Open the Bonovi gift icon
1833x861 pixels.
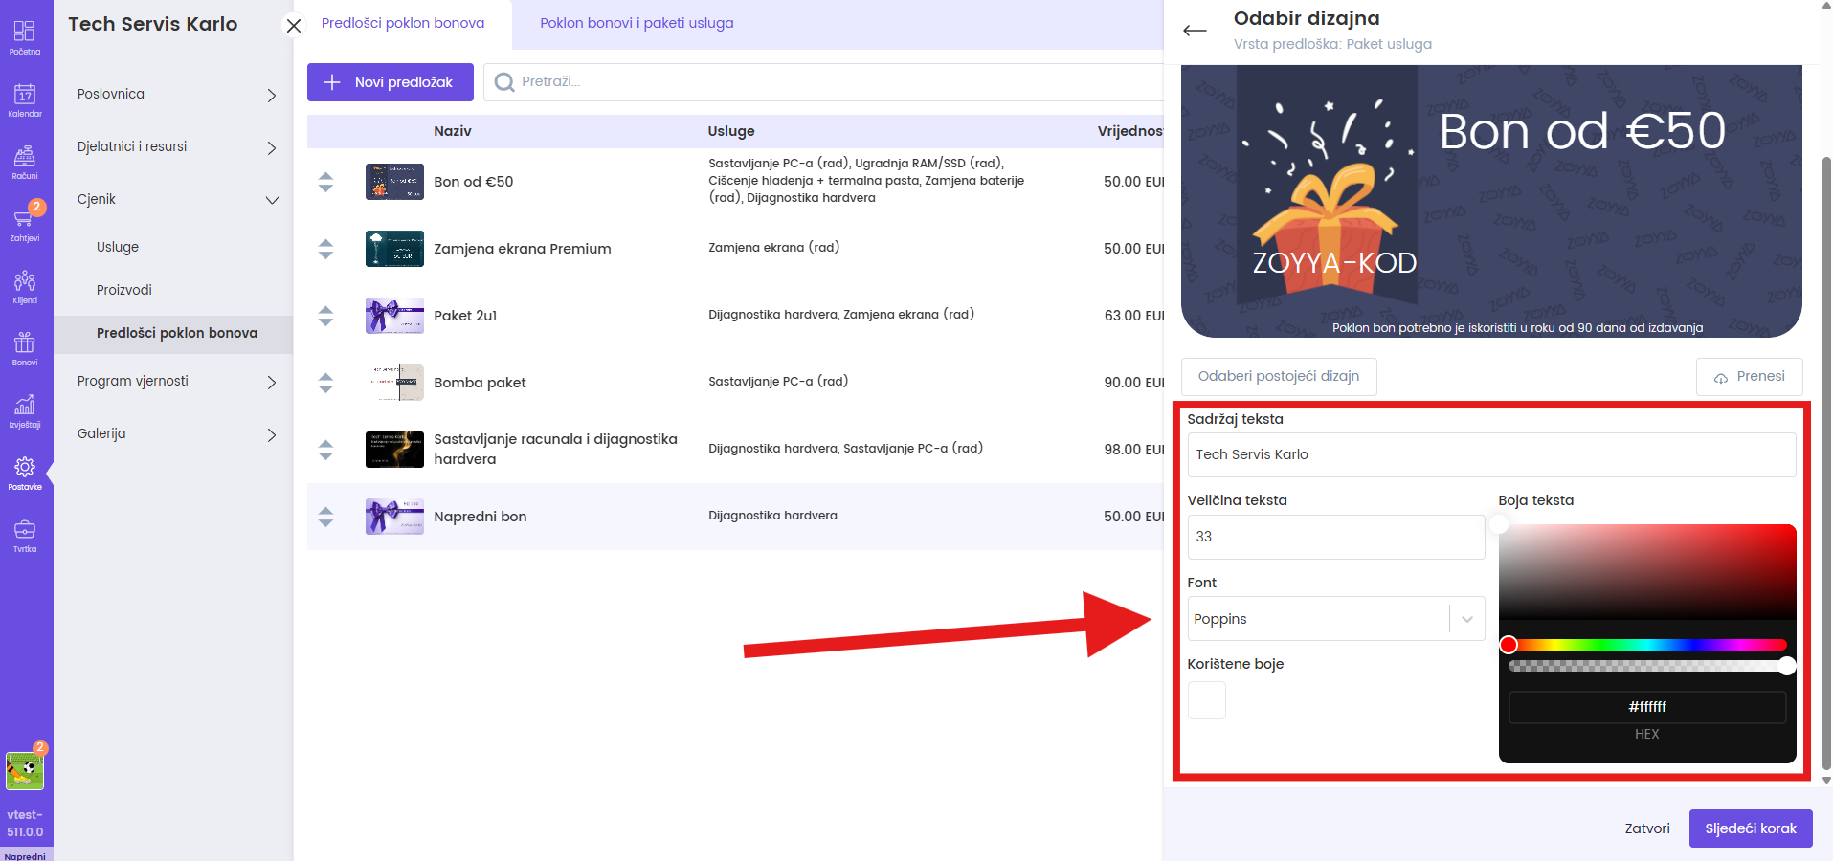25,348
